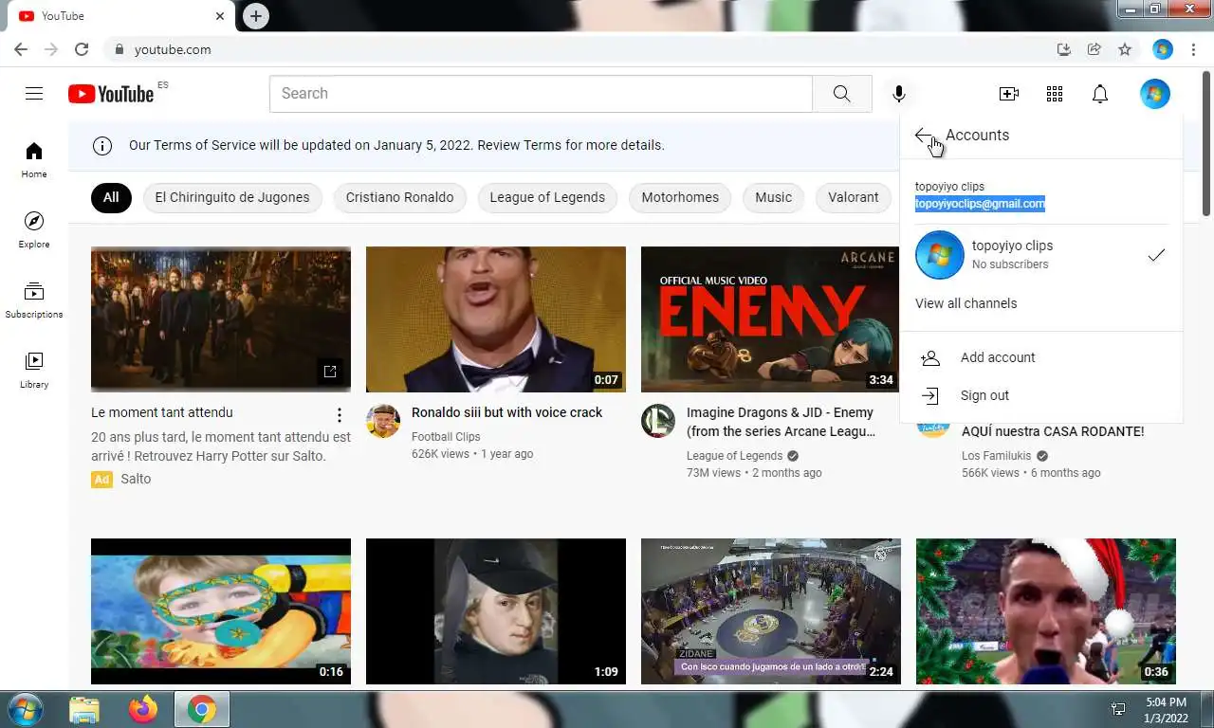Select the All filter chip
Screen dimensions: 1214x728
point(111,197)
